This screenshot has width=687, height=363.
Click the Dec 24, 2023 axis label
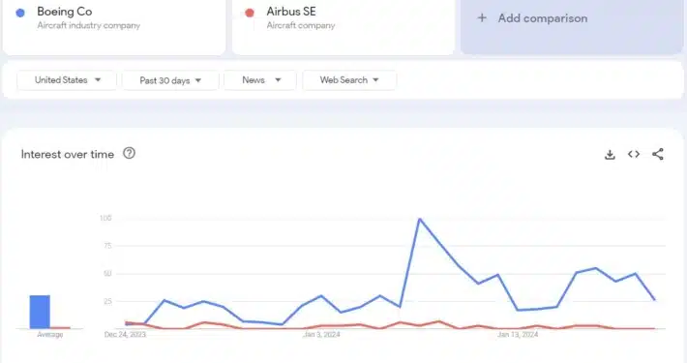(x=125, y=335)
